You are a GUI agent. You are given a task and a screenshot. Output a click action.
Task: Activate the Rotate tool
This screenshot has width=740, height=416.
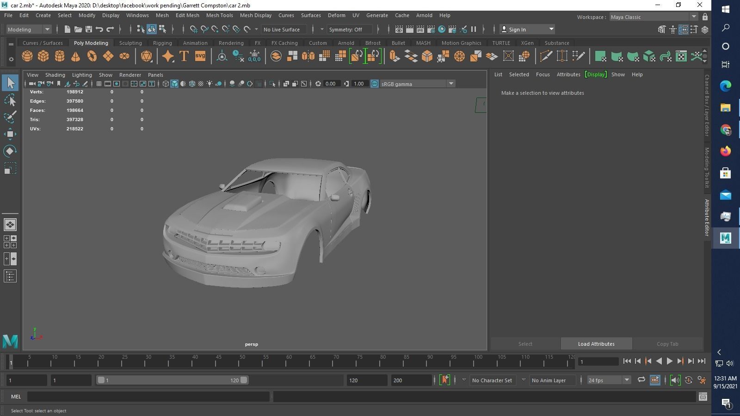pos(10,151)
